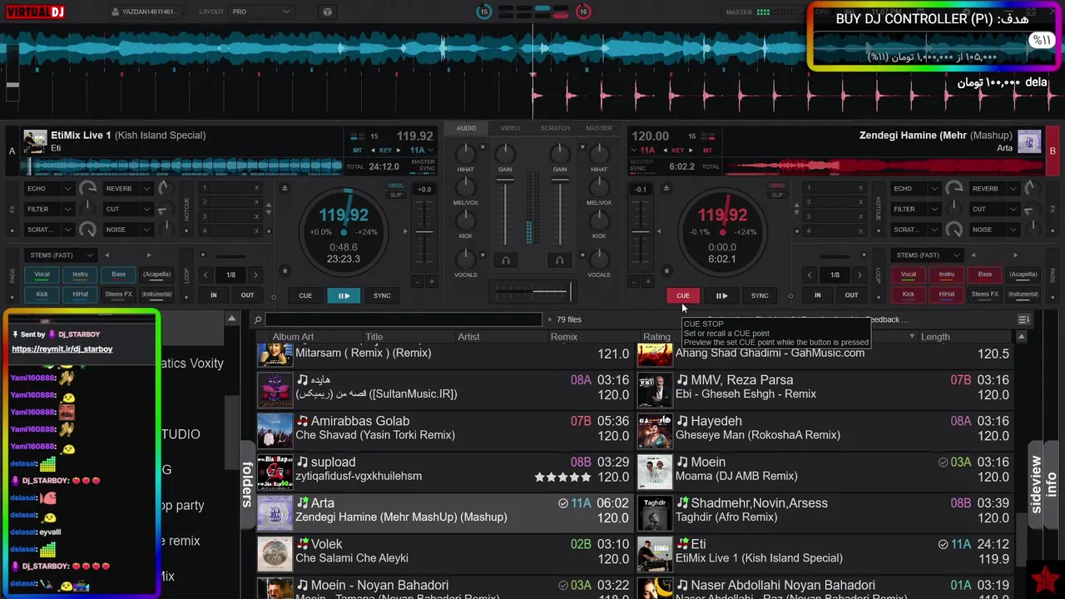Double the deck B loop length
The height and width of the screenshot is (599, 1065).
pyautogui.click(x=859, y=275)
